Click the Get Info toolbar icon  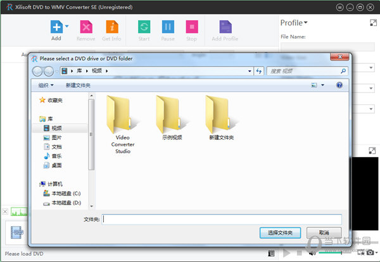tap(112, 27)
